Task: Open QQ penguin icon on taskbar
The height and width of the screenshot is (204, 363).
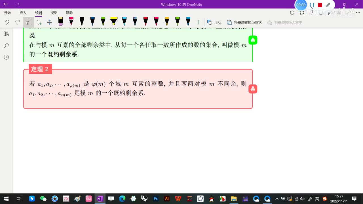Action: point(211,199)
